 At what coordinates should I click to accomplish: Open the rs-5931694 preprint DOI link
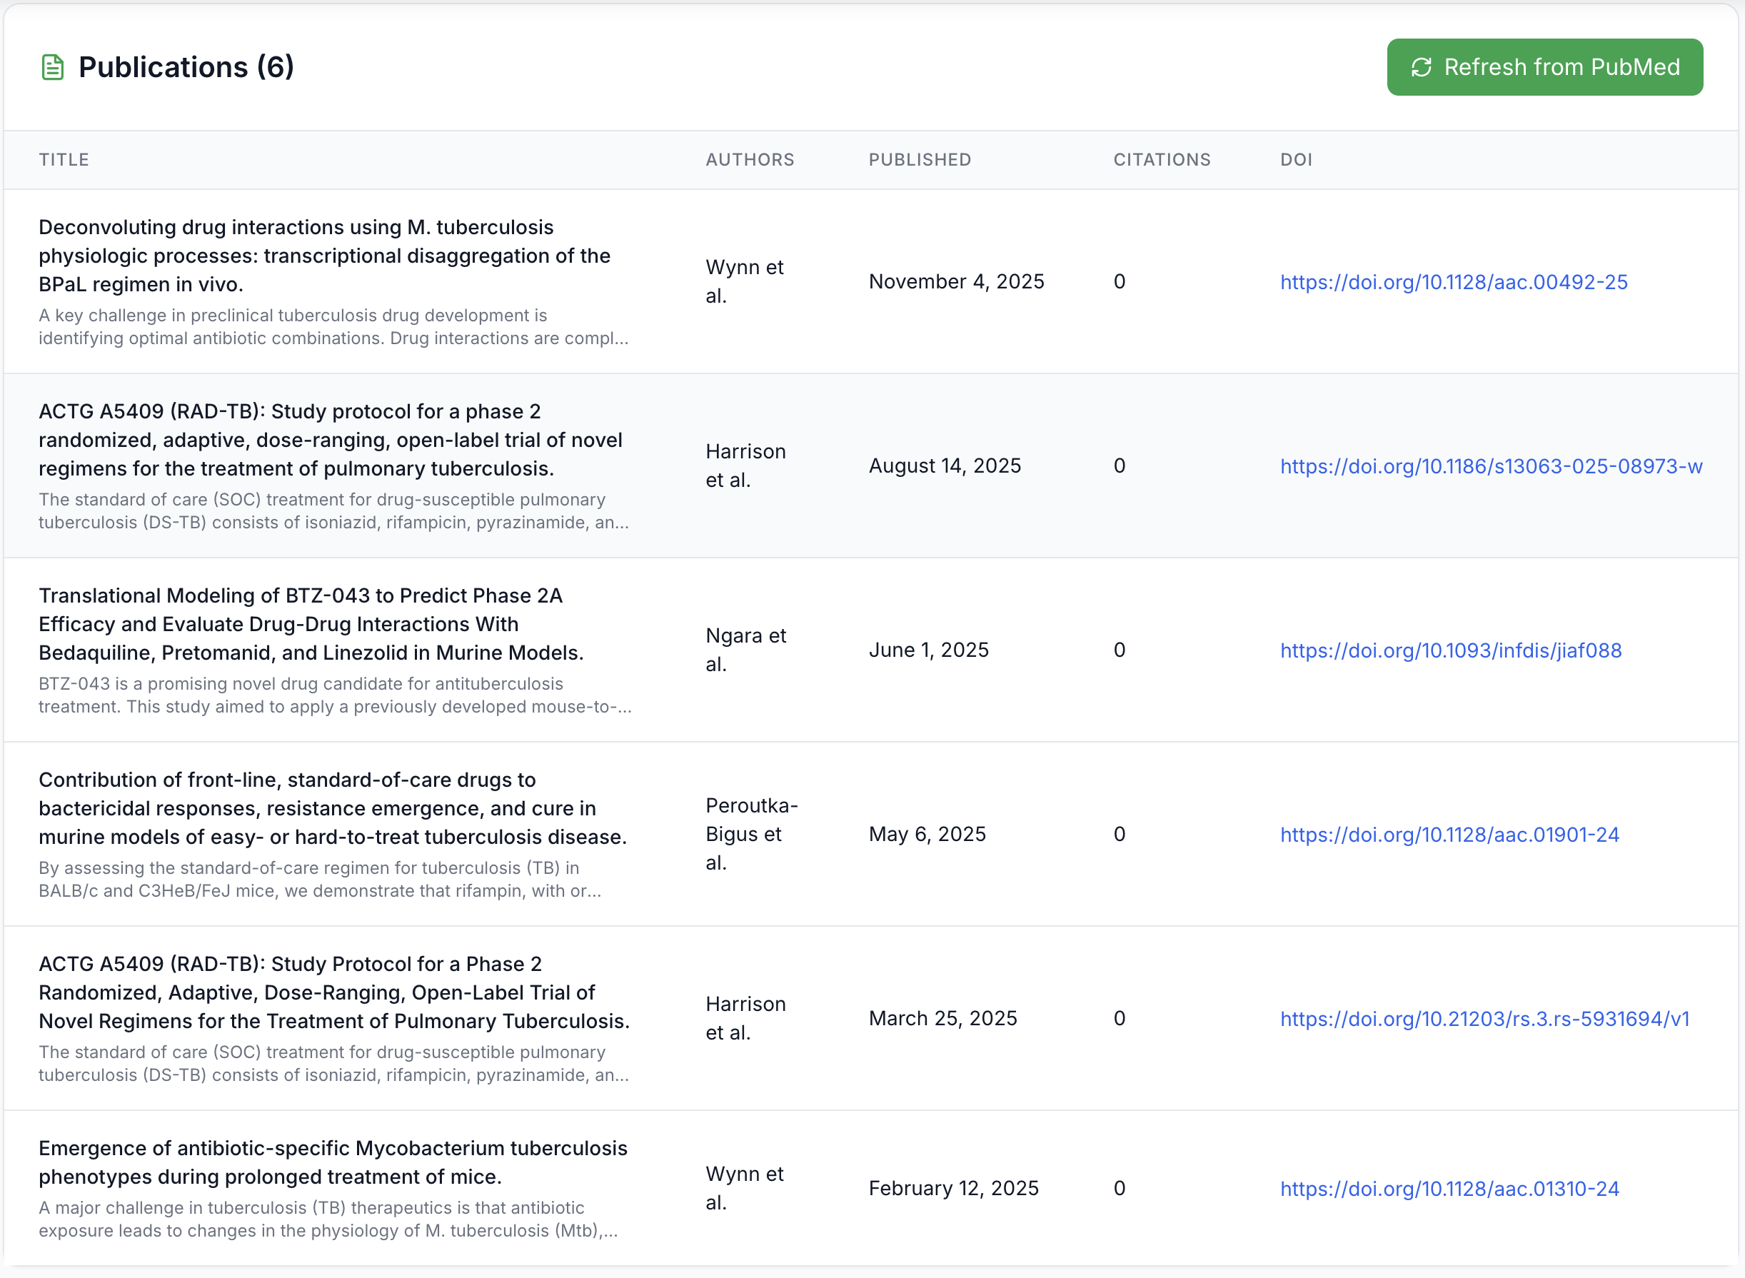(1485, 1019)
